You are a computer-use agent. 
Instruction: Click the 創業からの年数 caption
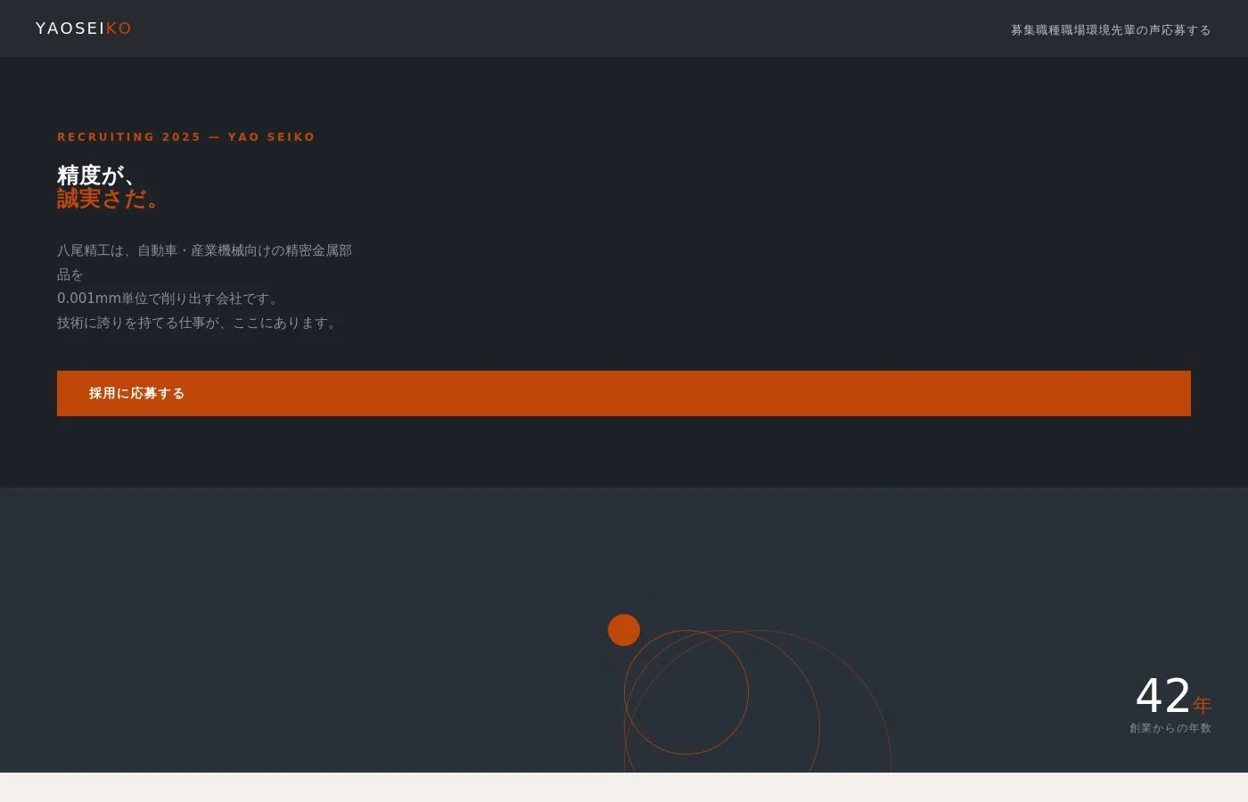[x=1170, y=728]
